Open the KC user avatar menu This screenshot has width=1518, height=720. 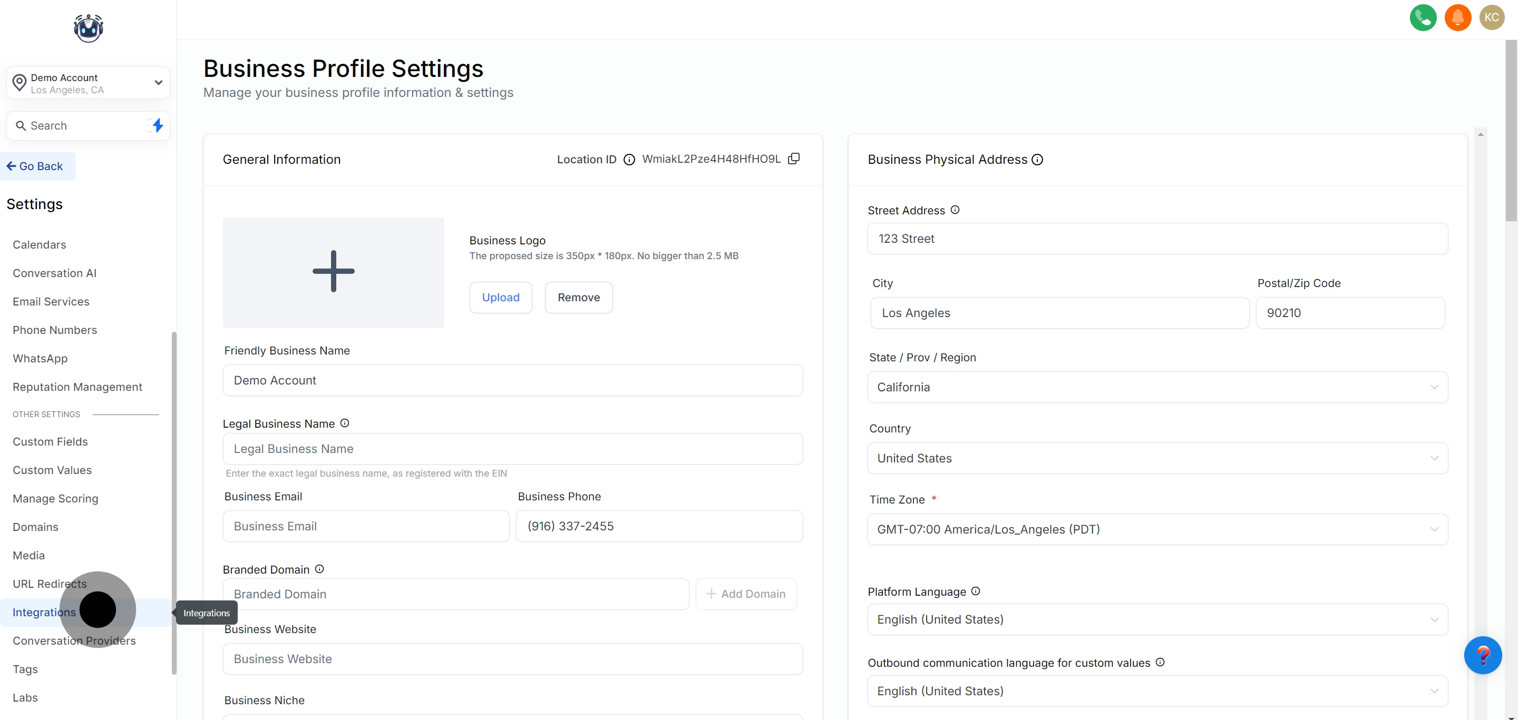(1492, 18)
